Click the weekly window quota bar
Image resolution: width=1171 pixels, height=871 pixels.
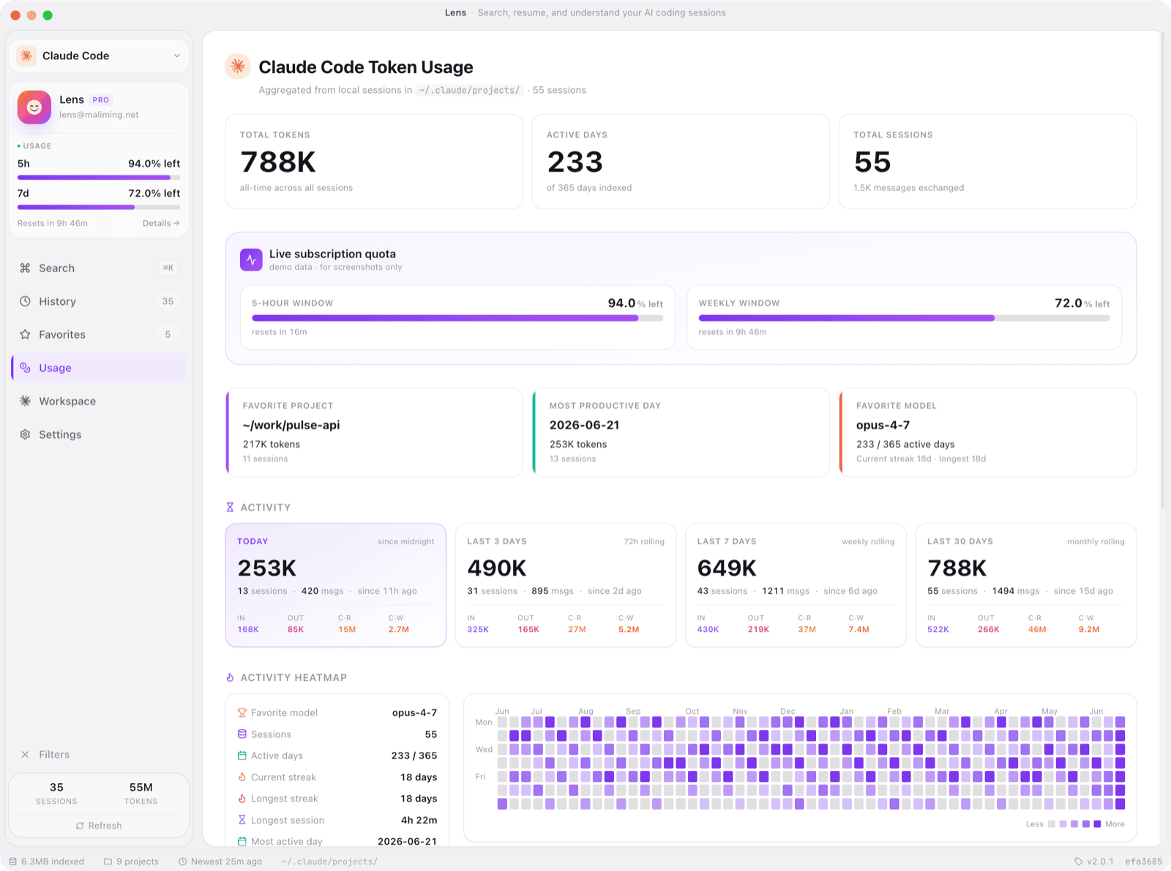pyautogui.click(x=904, y=318)
